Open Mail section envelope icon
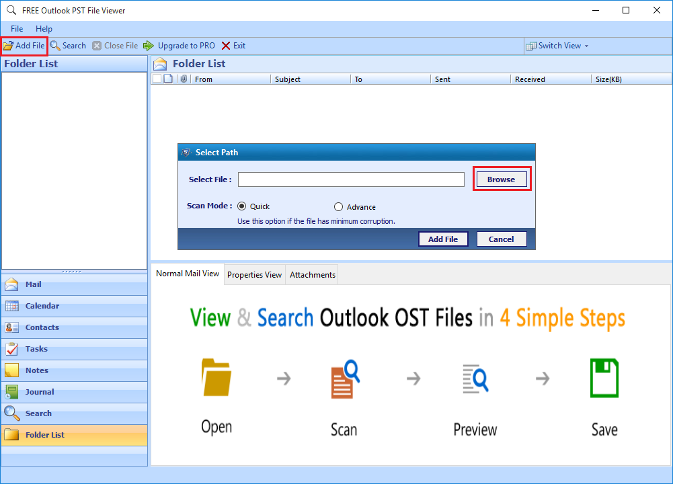 pyautogui.click(x=11, y=284)
